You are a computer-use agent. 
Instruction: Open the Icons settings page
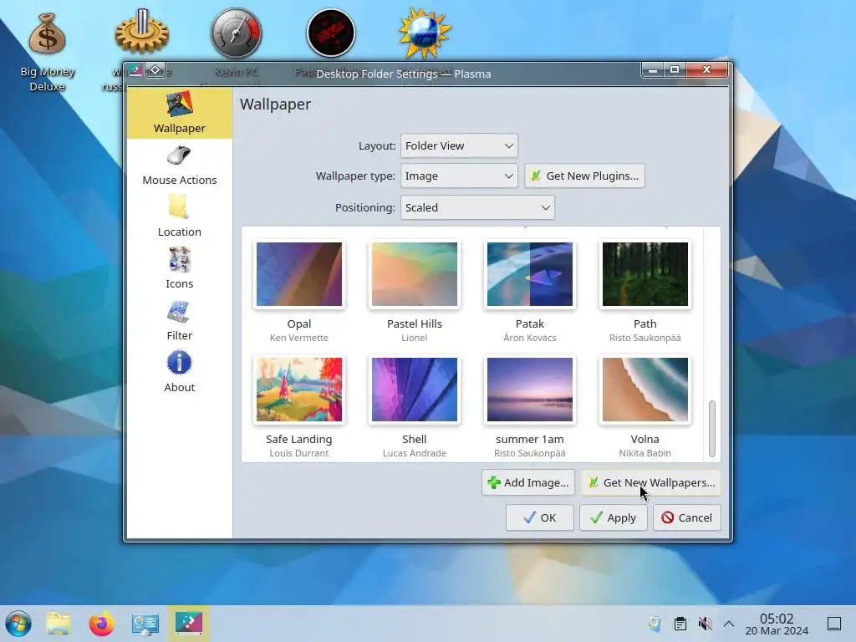[x=180, y=269]
